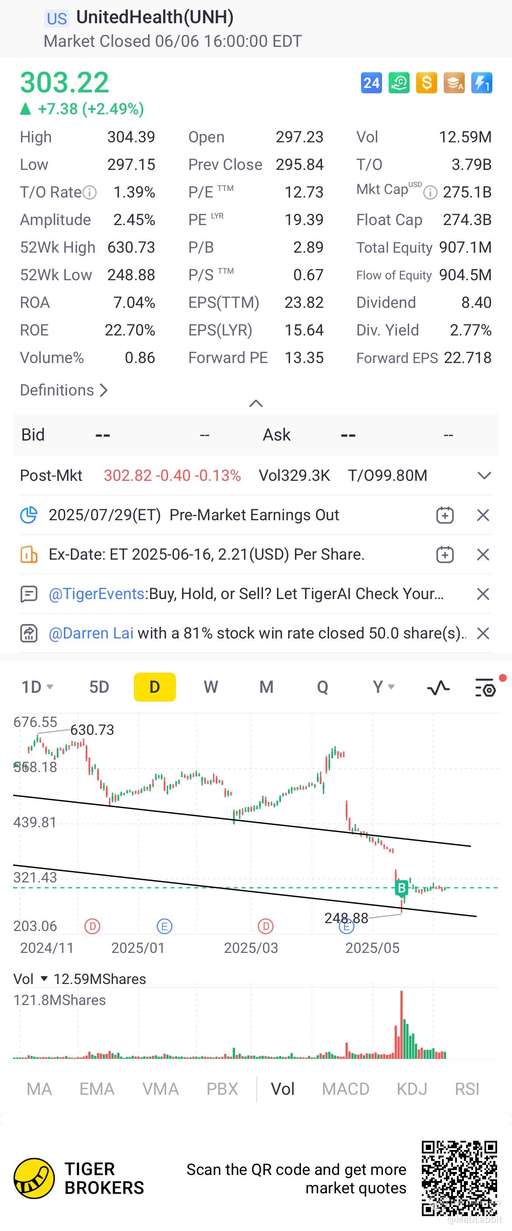512x1231 pixels.
Task: Open the Definitions link
Action: [63, 391]
